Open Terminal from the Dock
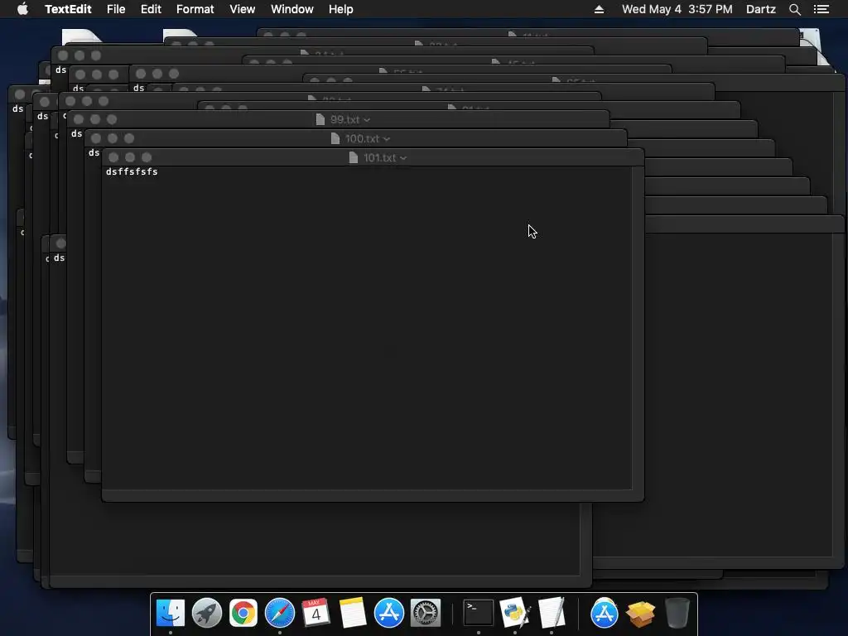This screenshot has height=636, width=848. pyautogui.click(x=479, y=613)
